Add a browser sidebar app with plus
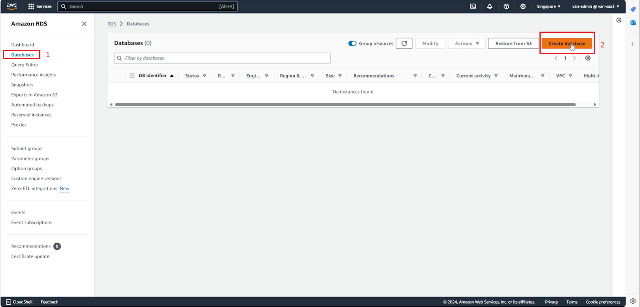 click(x=633, y=44)
